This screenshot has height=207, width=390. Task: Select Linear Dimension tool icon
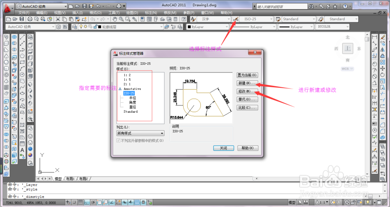374,37
